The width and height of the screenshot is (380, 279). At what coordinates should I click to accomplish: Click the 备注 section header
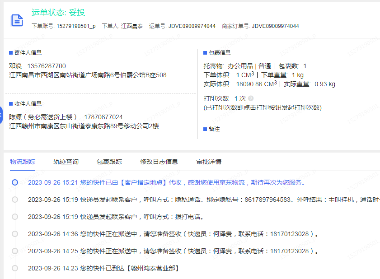pos(214,129)
